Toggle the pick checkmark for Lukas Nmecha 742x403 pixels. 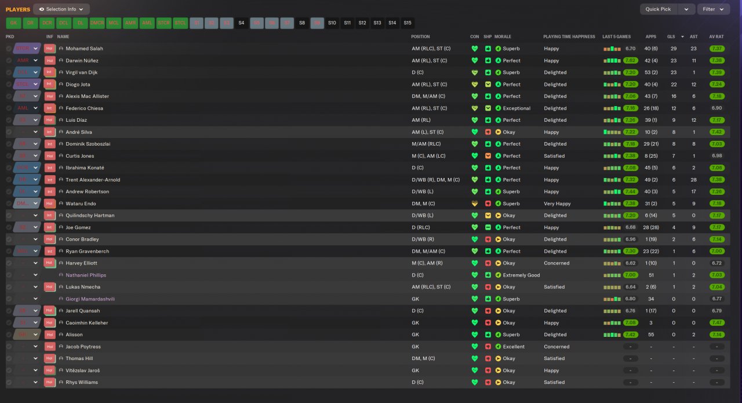[9, 287]
